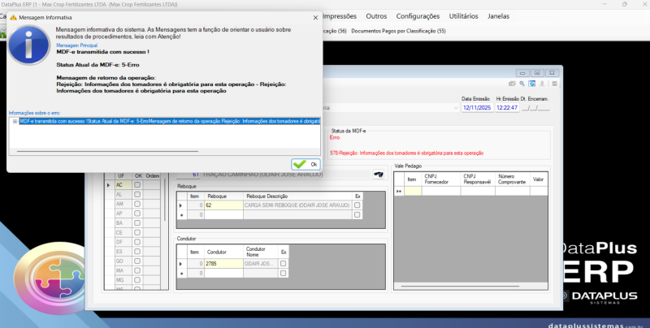
Task: Tick the OK checkbox for UF CE
Action: point(137,233)
